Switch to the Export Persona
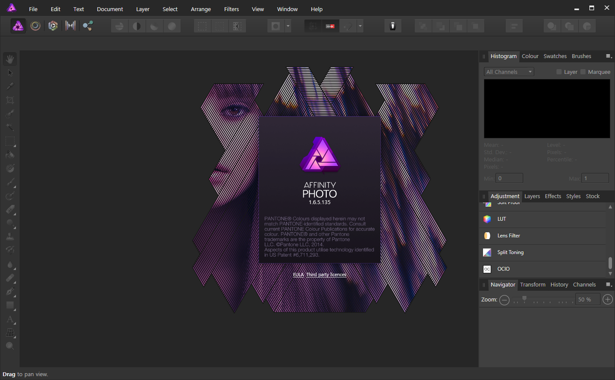Image resolution: width=615 pixels, height=380 pixels. (88, 26)
